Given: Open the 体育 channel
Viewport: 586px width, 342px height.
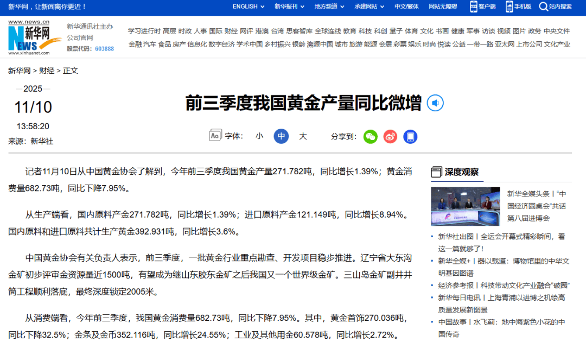Looking at the screenshot, I should click(411, 31).
